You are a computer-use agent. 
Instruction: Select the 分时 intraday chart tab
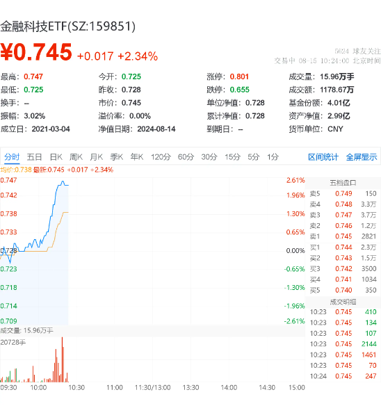coord(12,157)
